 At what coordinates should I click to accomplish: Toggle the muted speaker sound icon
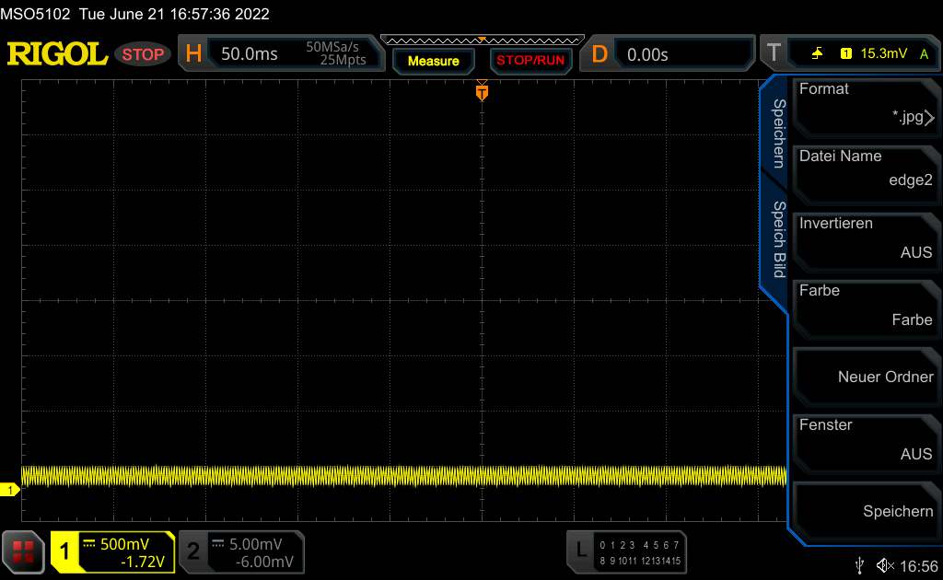pyautogui.click(x=885, y=565)
